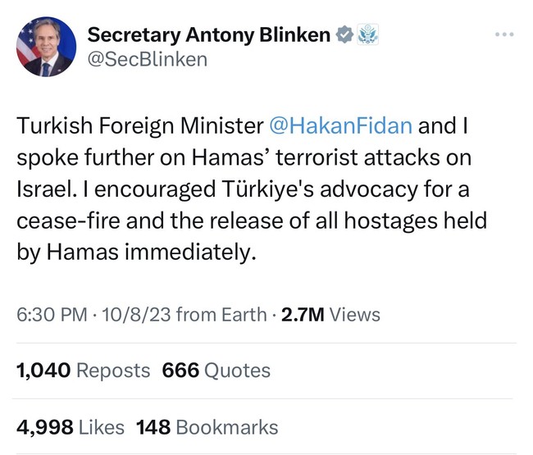Viewport: 533px width, 455px height.
Task: Click the Views label text
Action: point(355,314)
